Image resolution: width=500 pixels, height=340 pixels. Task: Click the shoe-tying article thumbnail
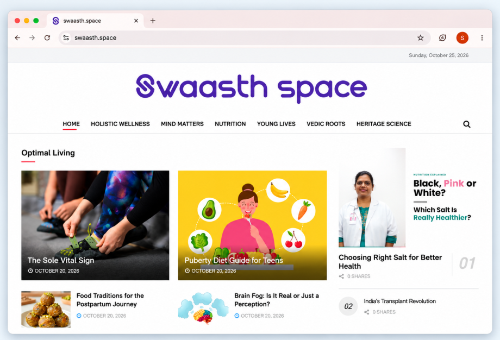(95, 225)
